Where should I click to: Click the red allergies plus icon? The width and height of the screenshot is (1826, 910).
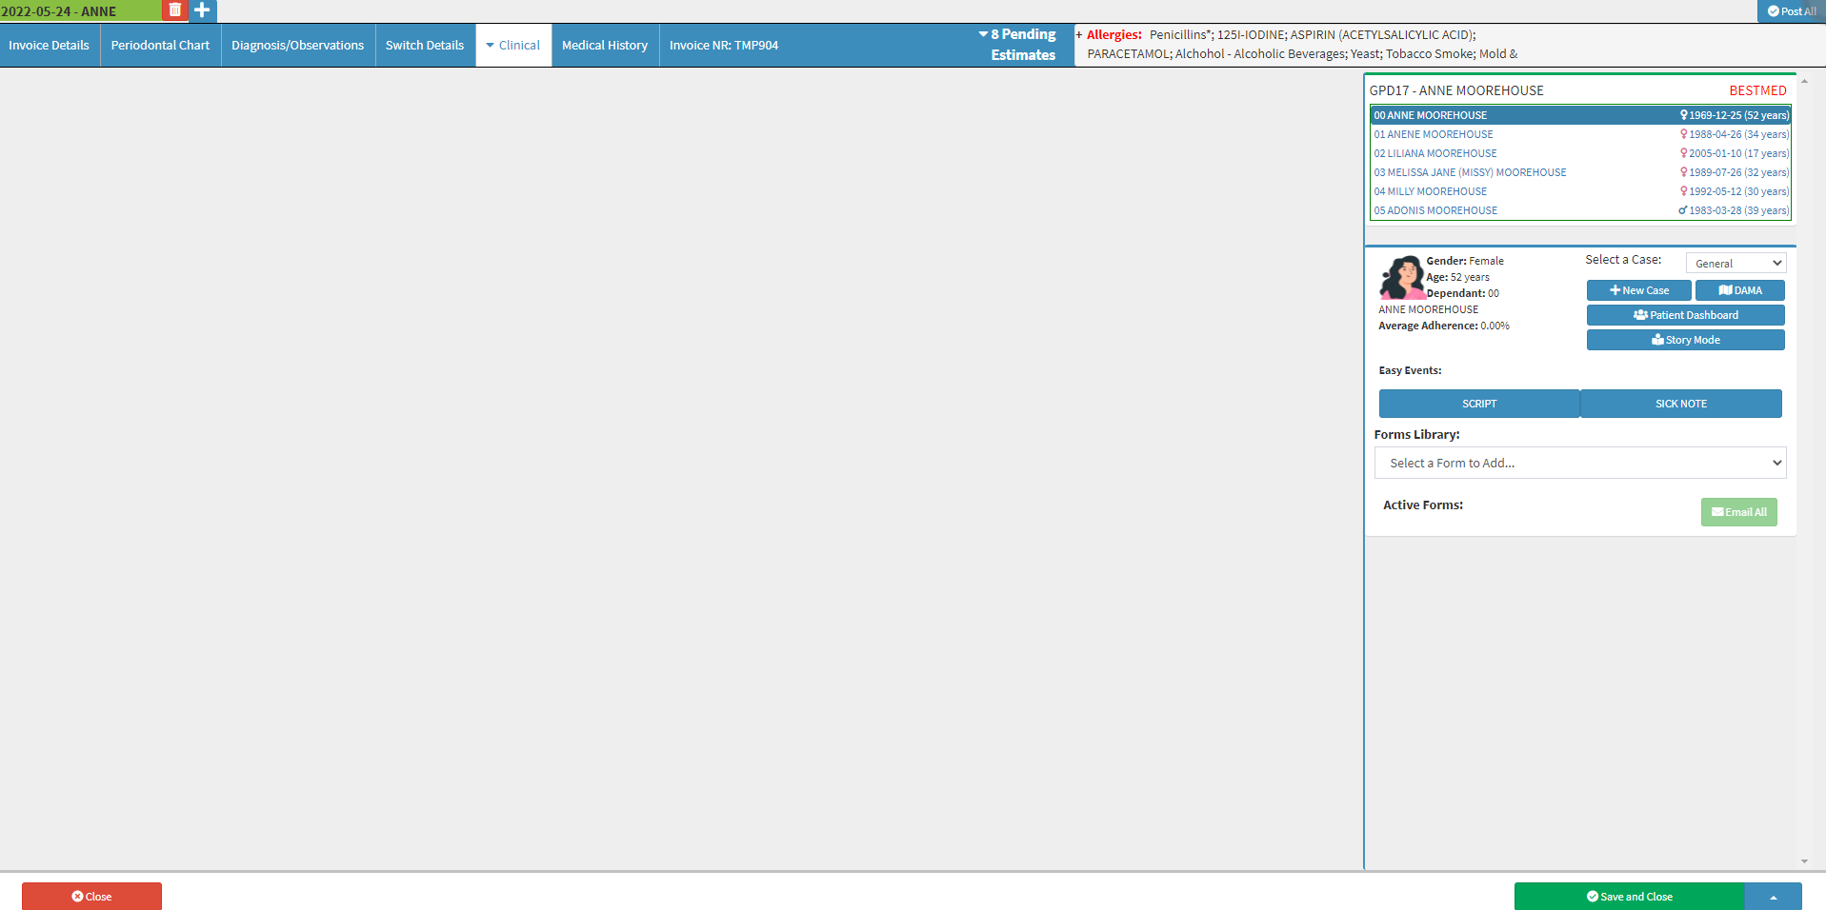[x=1079, y=35]
